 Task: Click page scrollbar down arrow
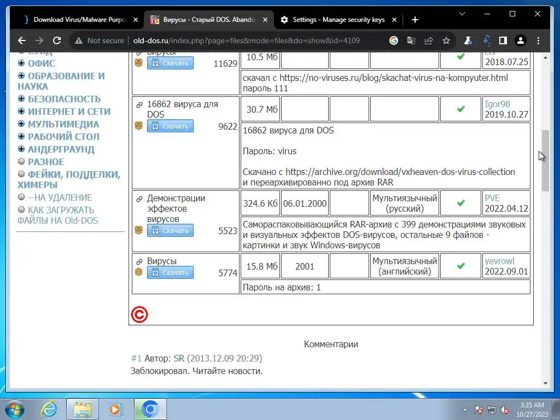545,383
